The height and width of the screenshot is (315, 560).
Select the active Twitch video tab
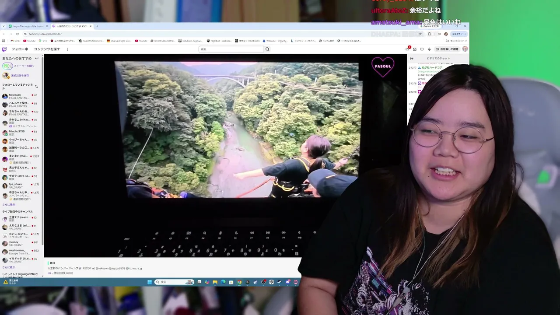coord(71,26)
